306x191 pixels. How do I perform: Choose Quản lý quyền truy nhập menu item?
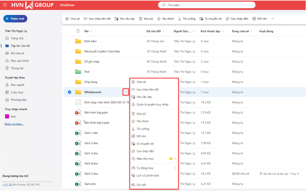coord(154,104)
